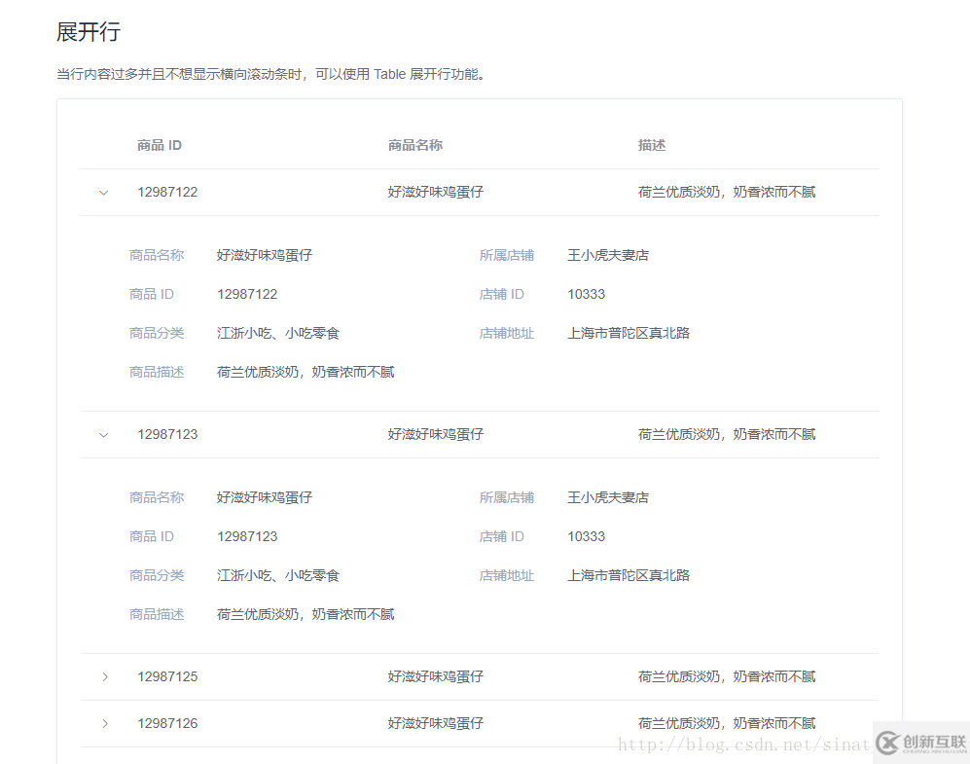Click the 展开行 section heading
This screenshot has height=764, width=970.
click(89, 32)
